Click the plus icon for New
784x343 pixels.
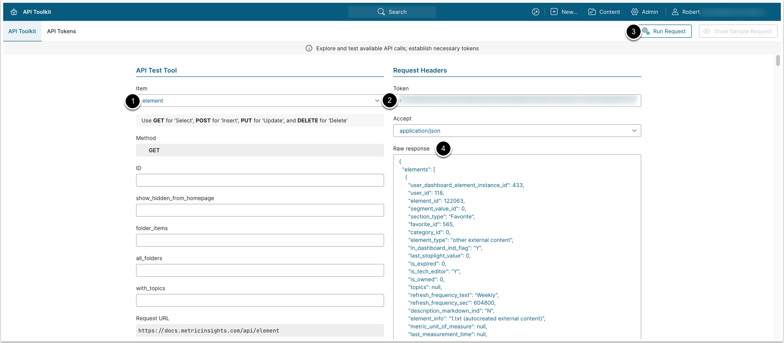click(x=554, y=12)
